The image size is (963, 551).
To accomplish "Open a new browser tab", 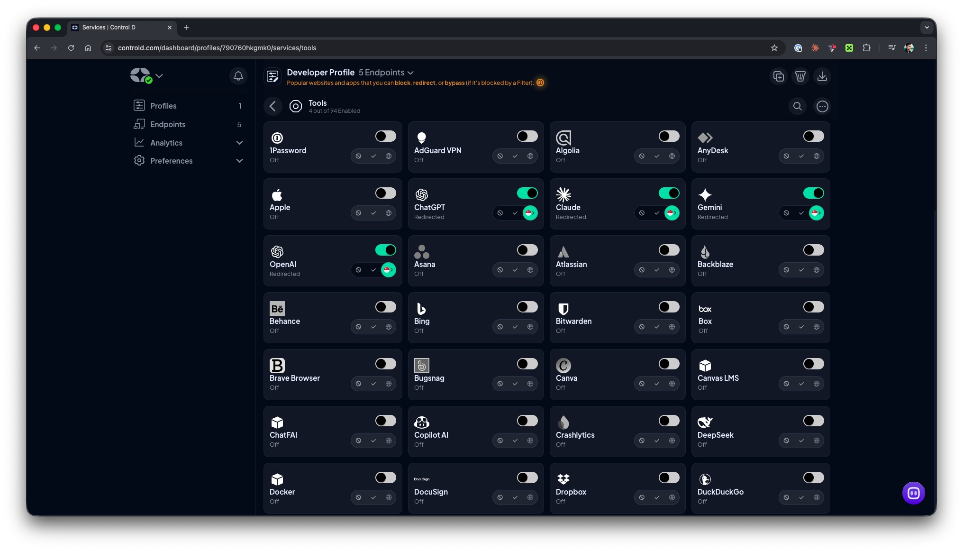I will click(x=187, y=28).
